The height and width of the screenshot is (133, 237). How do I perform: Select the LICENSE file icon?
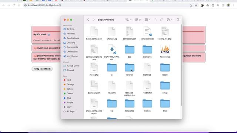(147, 67)
